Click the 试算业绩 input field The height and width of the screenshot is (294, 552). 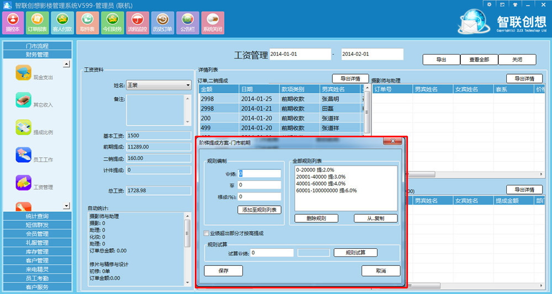pos(272,253)
